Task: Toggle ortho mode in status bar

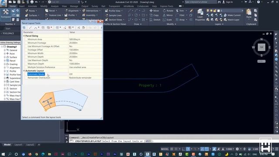Action: [184, 149]
